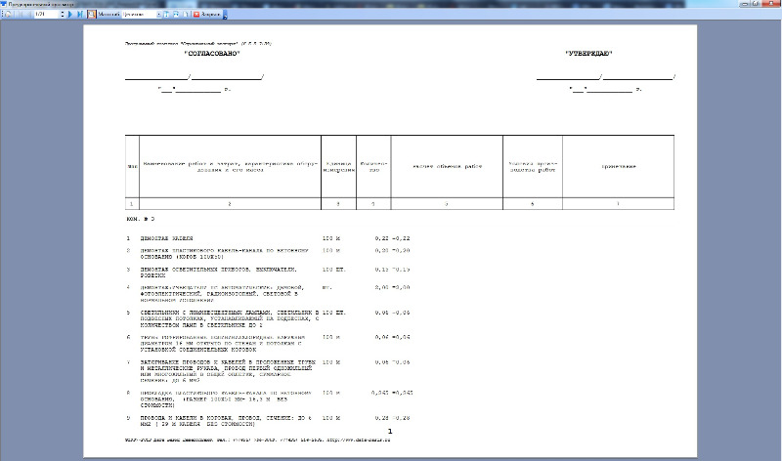The height and width of the screenshot is (461, 782).
Task: Click the row 9 ПРОВОДА И КАБЕЛИ В КОРОБАХ
Action: 226,421
